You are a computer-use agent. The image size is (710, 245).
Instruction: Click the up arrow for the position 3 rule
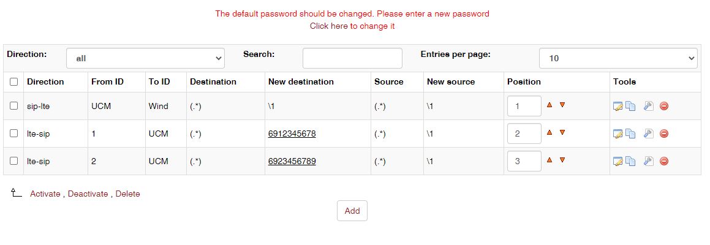549,160
